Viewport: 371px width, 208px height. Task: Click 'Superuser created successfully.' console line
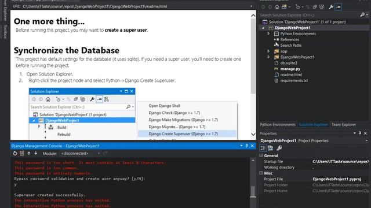click(50, 195)
